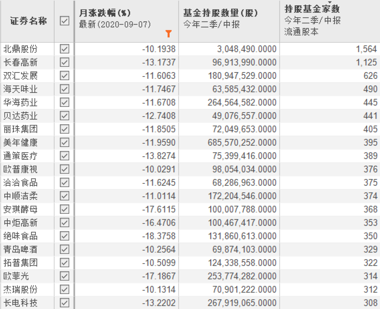
Task: Select the stock name 通策医疗
Action: [x=20, y=156]
